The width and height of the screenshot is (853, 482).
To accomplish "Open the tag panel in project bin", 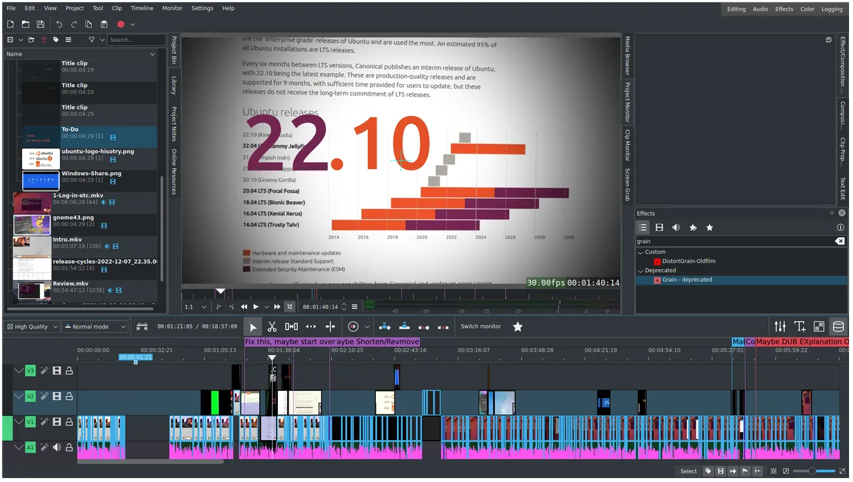I will pyautogui.click(x=56, y=40).
